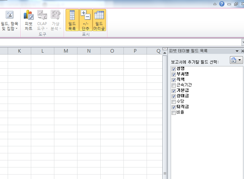Uncheck the 퇴직금 field checkbox

click(x=174, y=107)
